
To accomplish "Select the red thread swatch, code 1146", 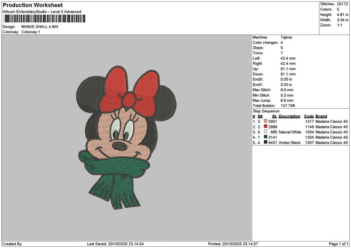I will pyautogui.click(x=266, y=126).
